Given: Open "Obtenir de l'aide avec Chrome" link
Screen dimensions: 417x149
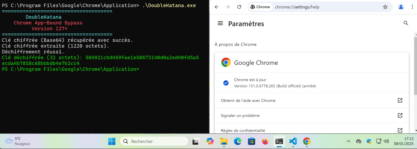Looking at the screenshot, I should pyautogui.click(x=312, y=100).
